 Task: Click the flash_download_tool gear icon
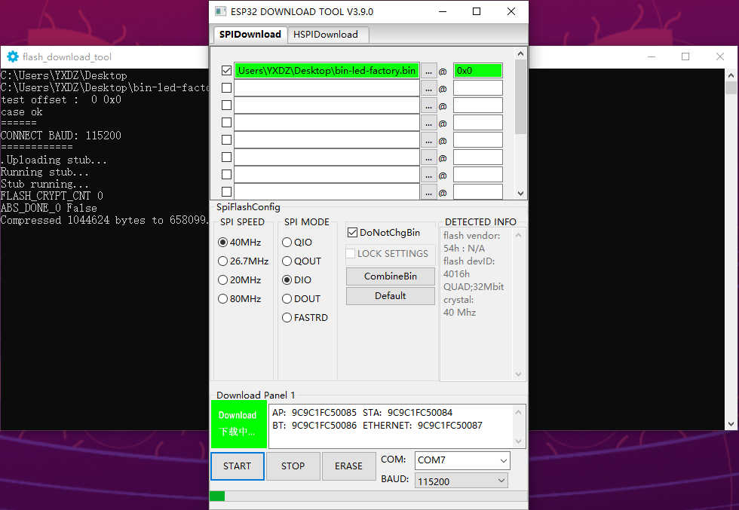13,56
